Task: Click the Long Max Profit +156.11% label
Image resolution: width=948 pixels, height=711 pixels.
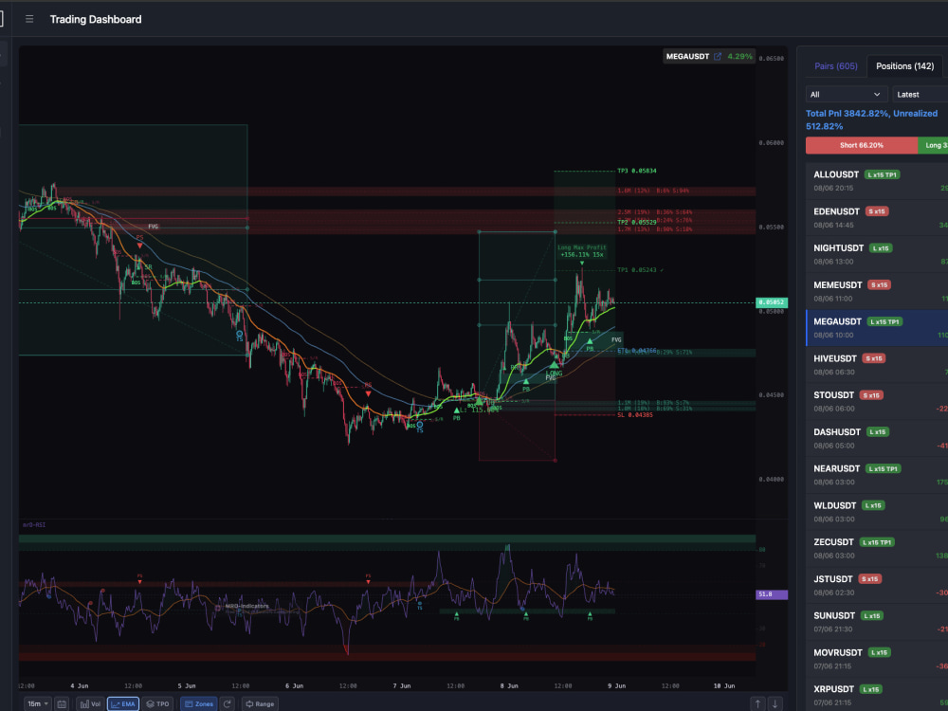Action: pos(582,251)
